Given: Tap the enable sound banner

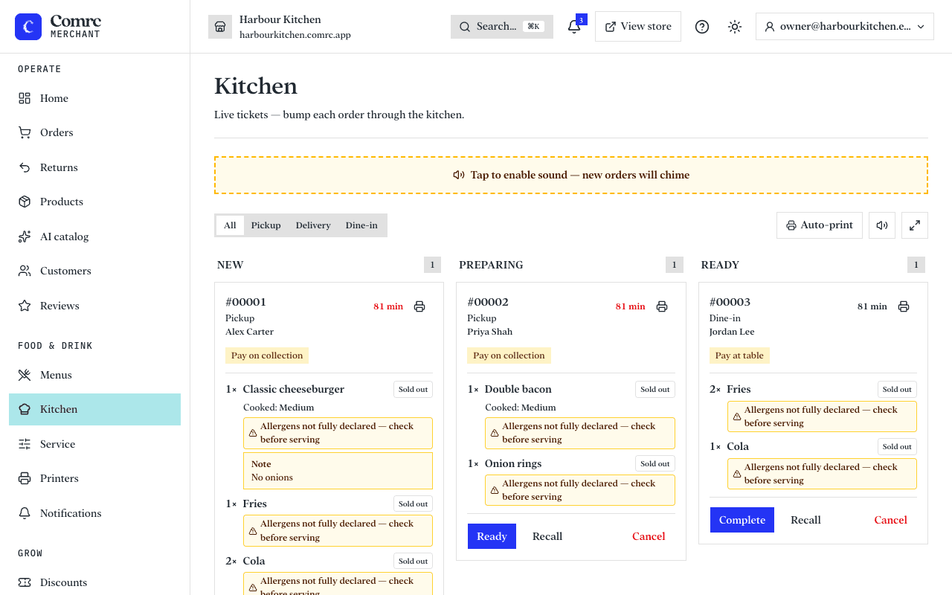Looking at the screenshot, I should tap(571, 176).
